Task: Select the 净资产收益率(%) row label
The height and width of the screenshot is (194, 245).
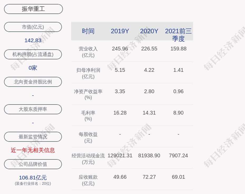Action: tap(88, 94)
